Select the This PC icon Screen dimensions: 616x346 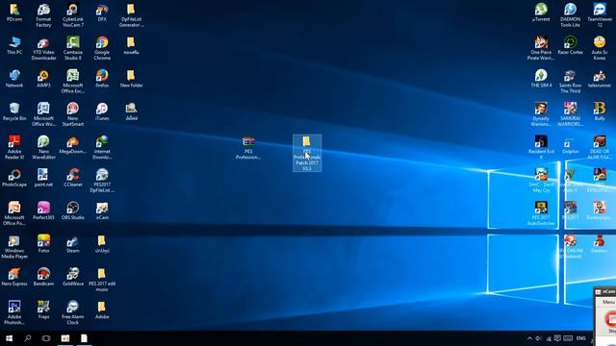pyautogui.click(x=14, y=45)
